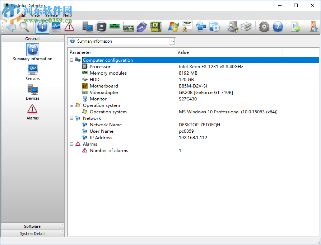Click the sensors monitor toolbar icon

pyautogui.click(x=56, y=27)
